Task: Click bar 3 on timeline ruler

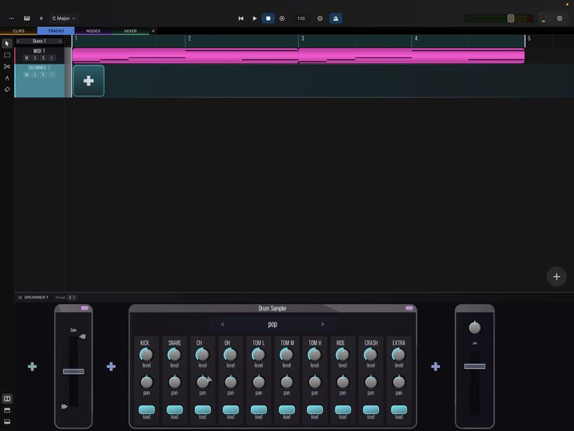Action: pos(302,38)
